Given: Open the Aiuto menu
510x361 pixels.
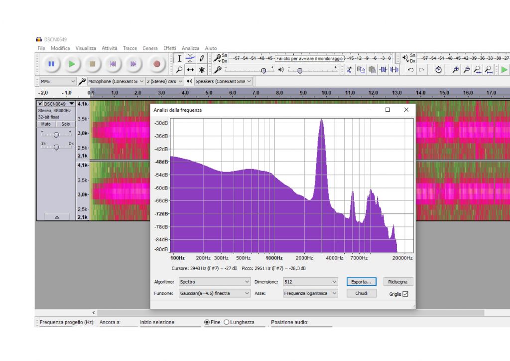Looking at the screenshot, I should click(x=211, y=48).
